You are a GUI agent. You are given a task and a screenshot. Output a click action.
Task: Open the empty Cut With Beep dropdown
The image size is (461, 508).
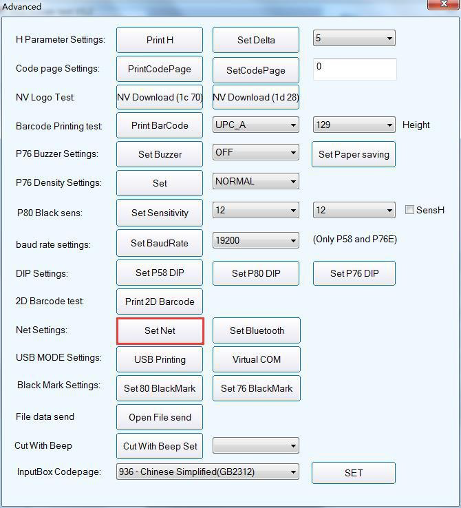[256, 445]
